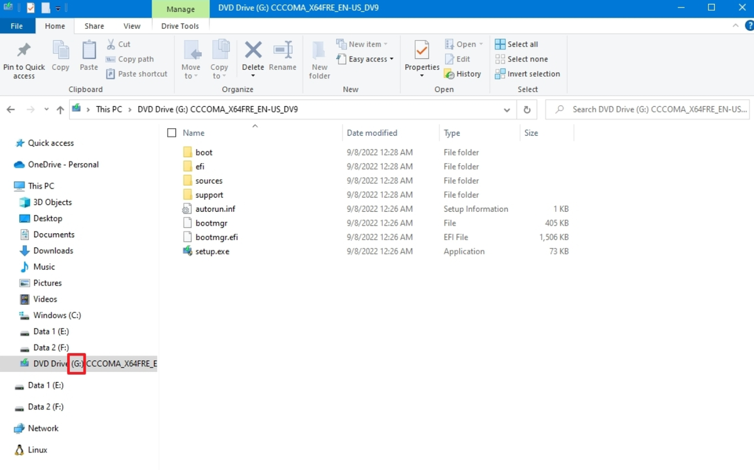The height and width of the screenshot is (470, 754).
Task: Select the support folder
Action: coord(209,195)
